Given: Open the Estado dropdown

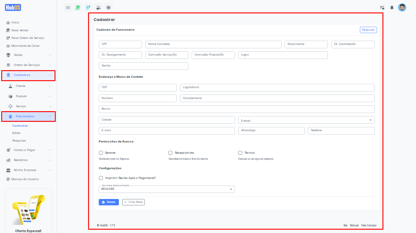Looking at the screenshot, I should coord(306,120).
